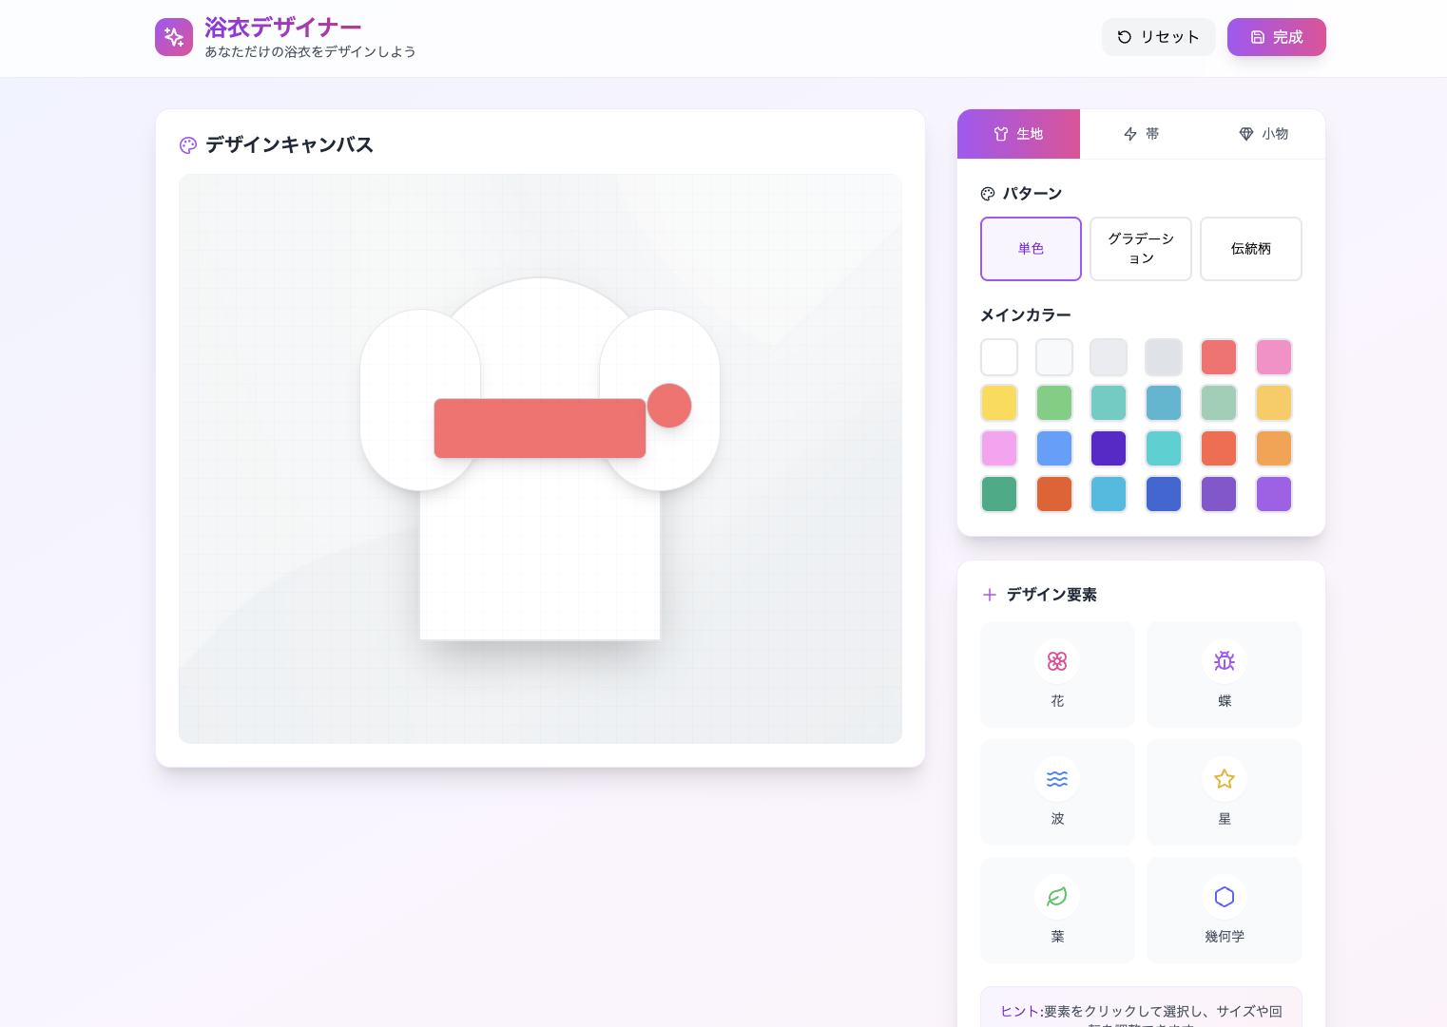Add the leaf (葉) design element

pyautogui.click(x=1057, y=910)
